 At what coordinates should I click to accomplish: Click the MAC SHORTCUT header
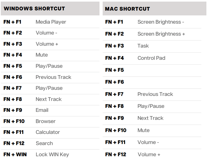(127, 9)
